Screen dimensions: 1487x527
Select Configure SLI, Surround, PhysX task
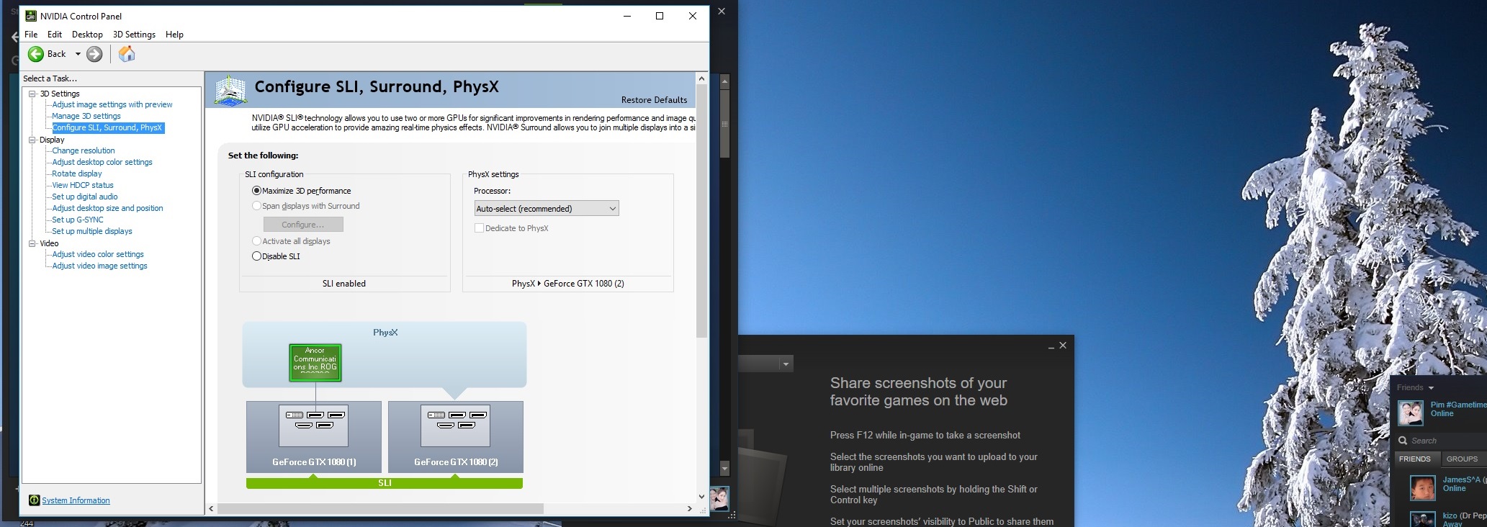(x=108, y=127)
